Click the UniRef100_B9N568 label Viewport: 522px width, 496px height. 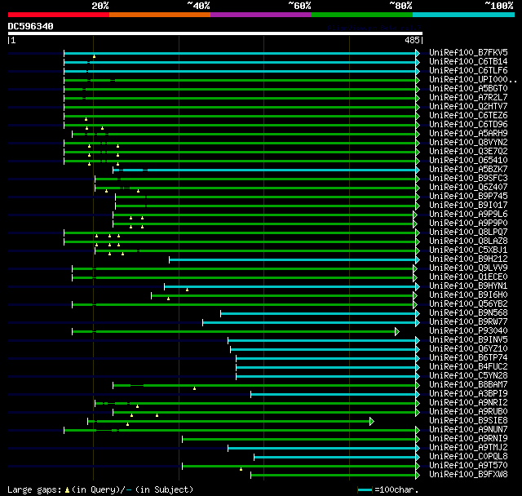(x=468, y=313)
